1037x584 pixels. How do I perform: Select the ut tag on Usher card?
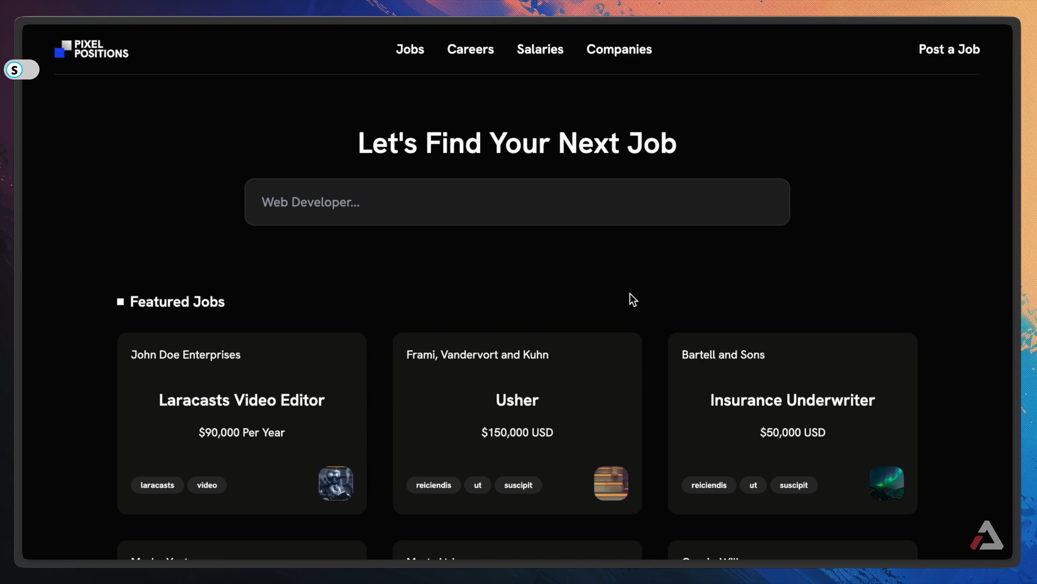click(x=477, y=485)
